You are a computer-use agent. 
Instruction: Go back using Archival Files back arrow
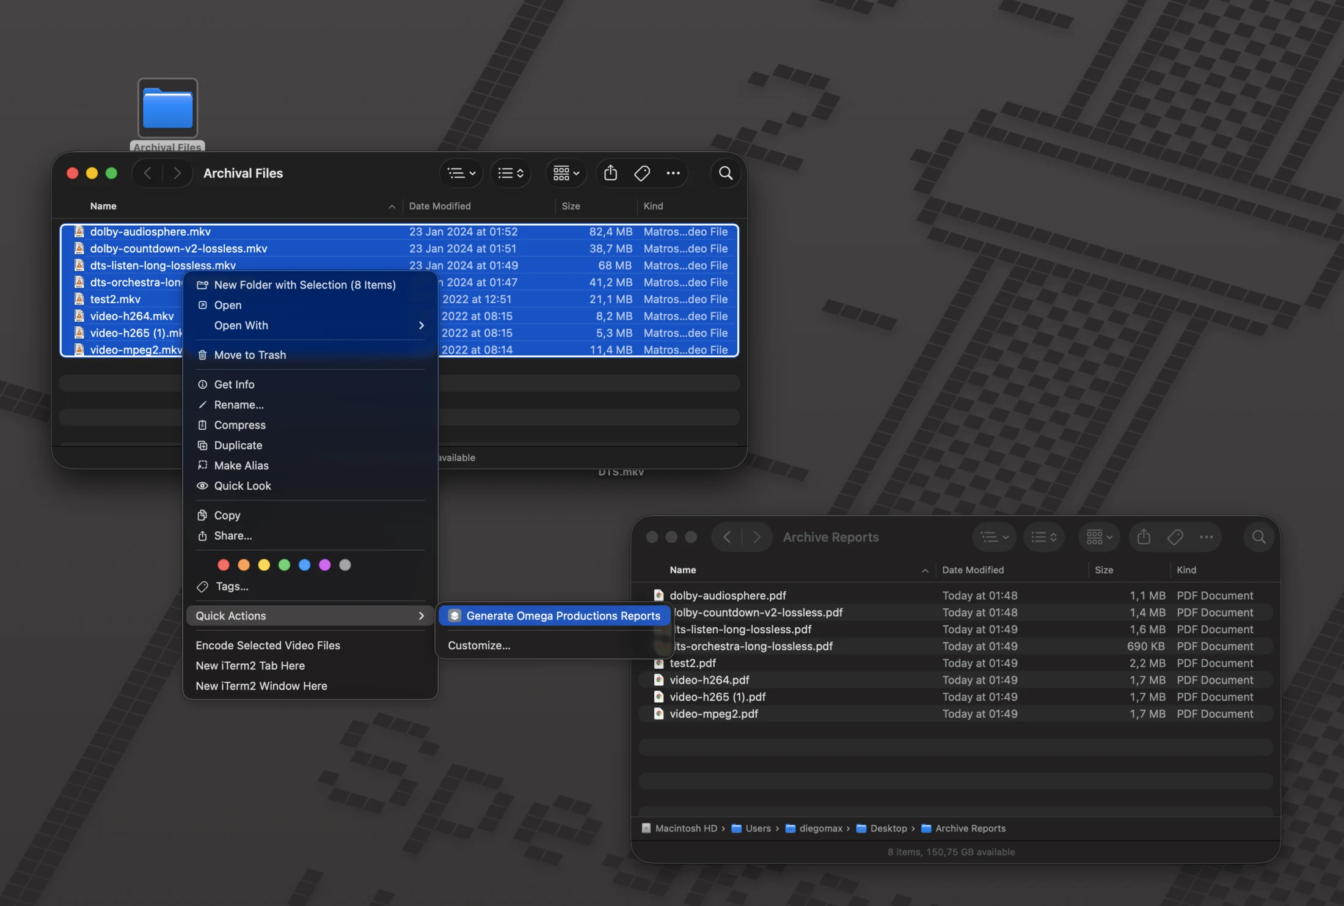pos(147,173)
